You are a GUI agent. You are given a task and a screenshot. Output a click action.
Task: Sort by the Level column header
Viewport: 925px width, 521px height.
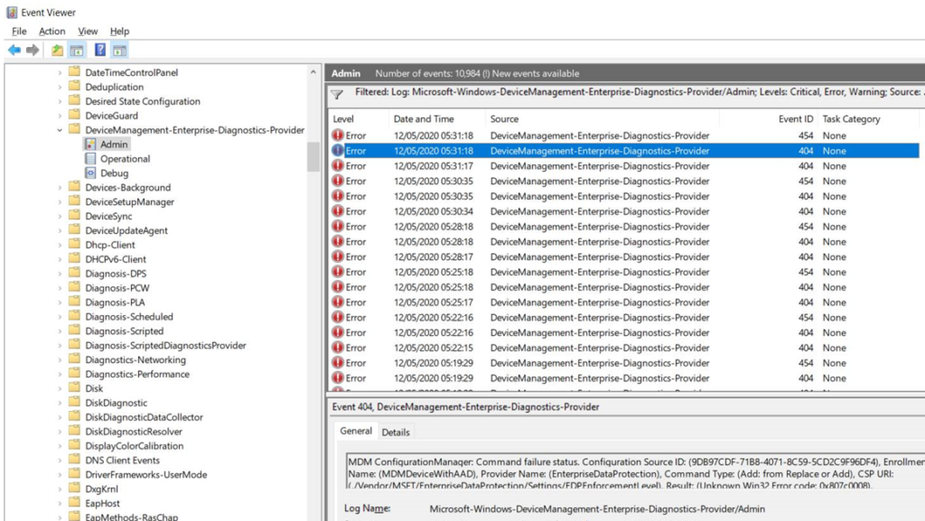click(x=358, y=119)
